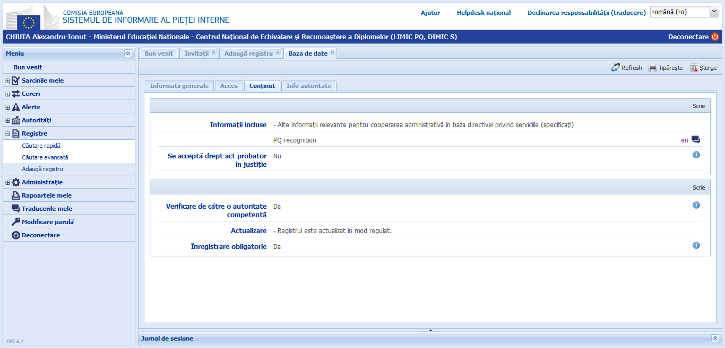The height and width of the screenshot is (348, 725).
Task: Show info for Înregistrare obligatorie
Action: (x=696, y=245)
